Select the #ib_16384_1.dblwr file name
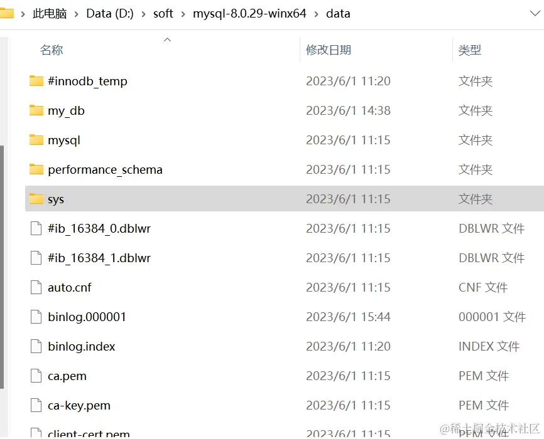544x439 pixels. pos(99,258)
